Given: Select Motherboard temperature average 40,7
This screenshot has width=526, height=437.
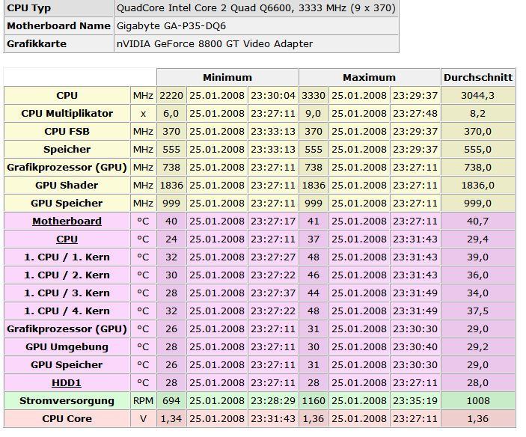Looking at the screenshot, I should (478, 221).
